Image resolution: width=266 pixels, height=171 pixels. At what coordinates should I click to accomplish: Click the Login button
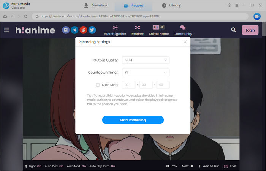click(250, 30)
